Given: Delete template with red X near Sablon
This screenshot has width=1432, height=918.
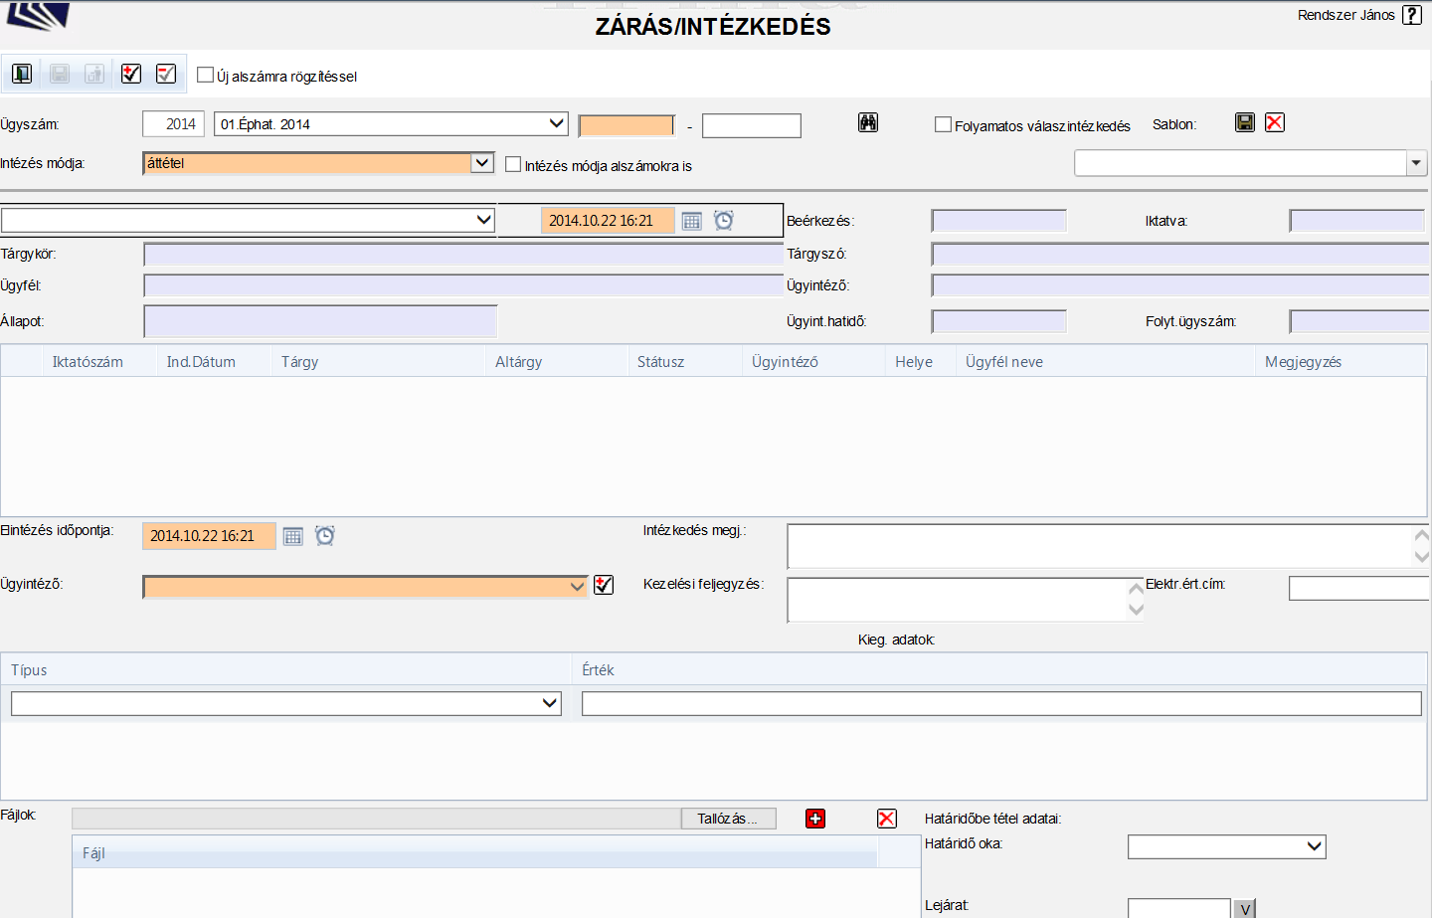Looking at the screenshot, I should [x=1275, y=122].
